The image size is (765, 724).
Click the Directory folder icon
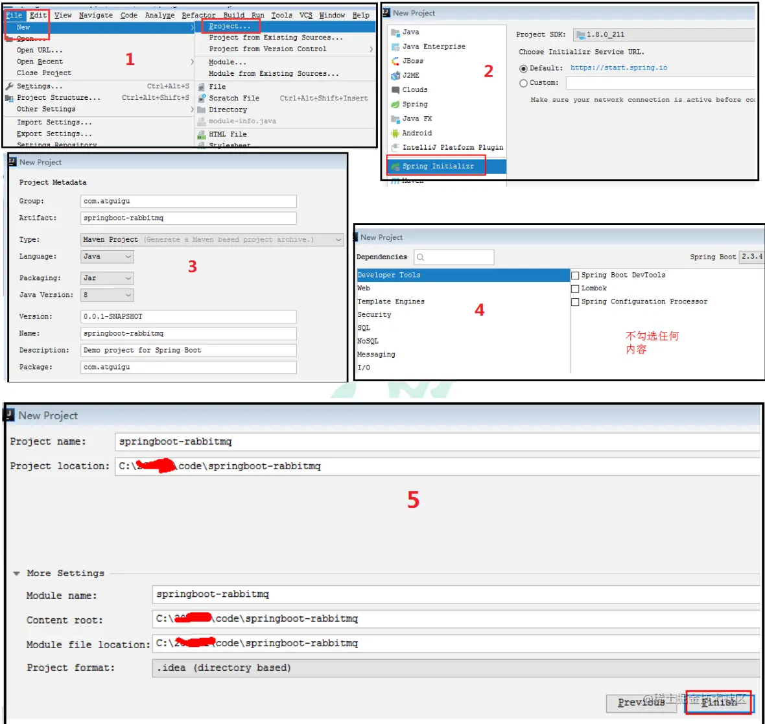pos(201,110)
